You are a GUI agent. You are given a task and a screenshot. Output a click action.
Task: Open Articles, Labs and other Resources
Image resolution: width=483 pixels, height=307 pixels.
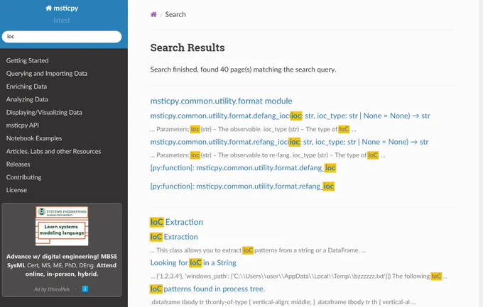click(x=53, y=151)
